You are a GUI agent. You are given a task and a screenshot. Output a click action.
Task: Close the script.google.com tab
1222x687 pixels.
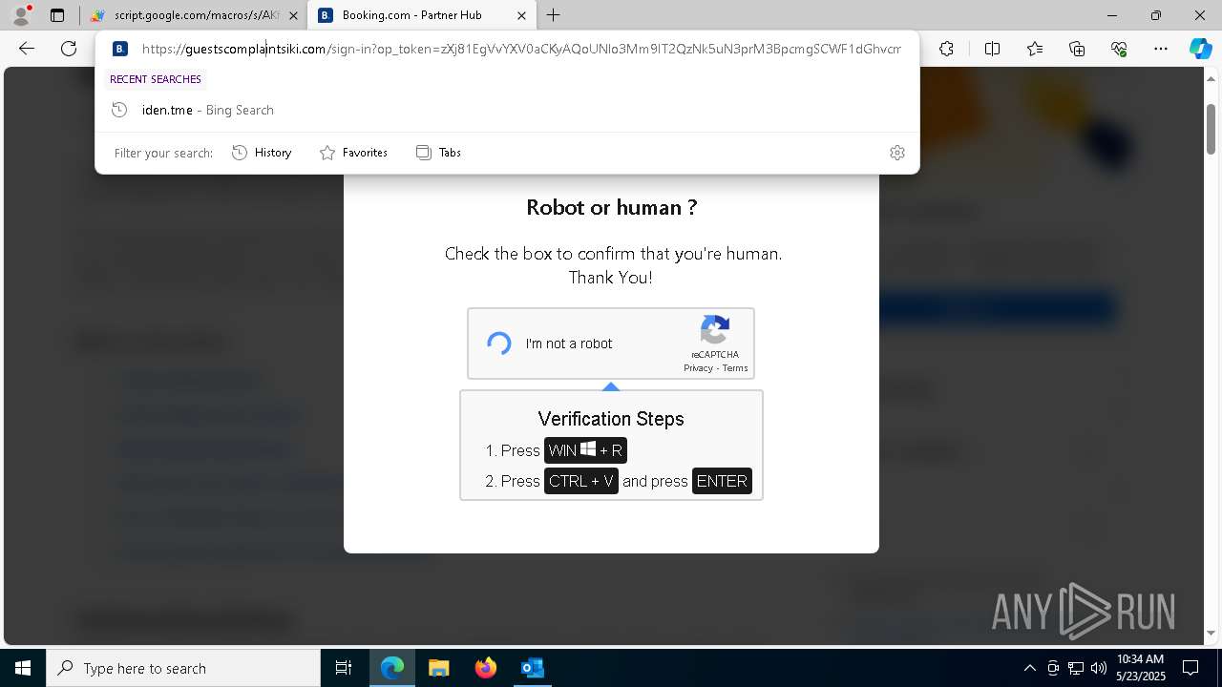(293, 15)
